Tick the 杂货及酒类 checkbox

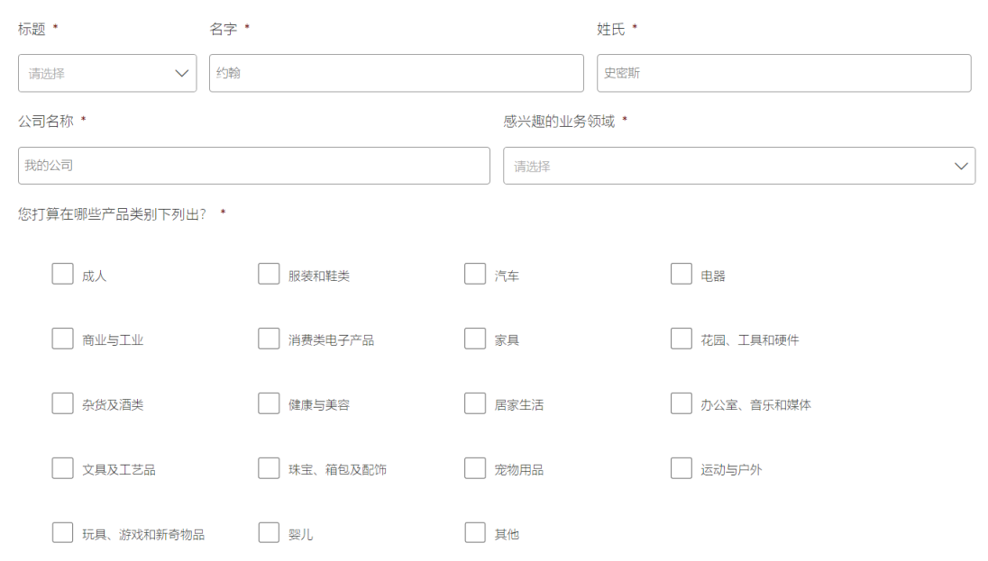pos(62,403)
